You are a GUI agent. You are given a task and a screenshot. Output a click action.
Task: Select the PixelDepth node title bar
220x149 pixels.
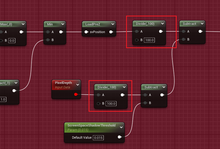(x=64, y=83)
